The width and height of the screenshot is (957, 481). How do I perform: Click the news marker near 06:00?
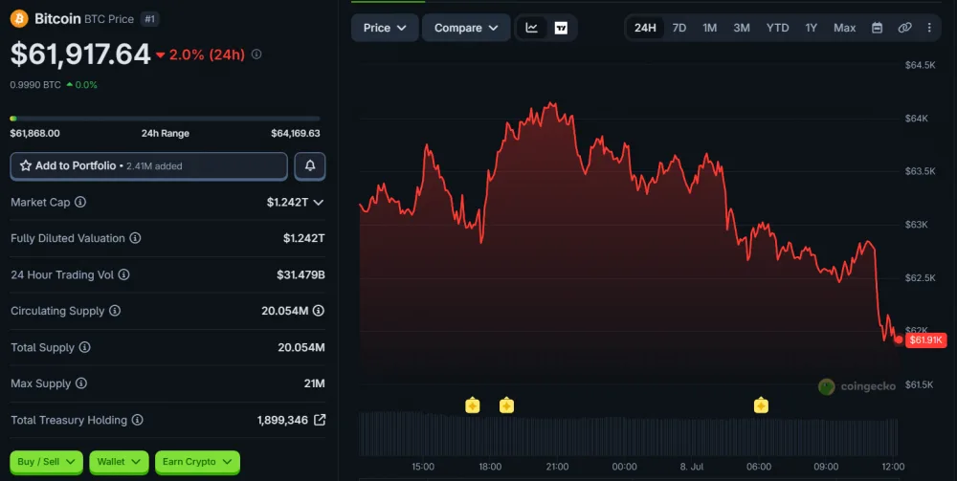[761, 405]
